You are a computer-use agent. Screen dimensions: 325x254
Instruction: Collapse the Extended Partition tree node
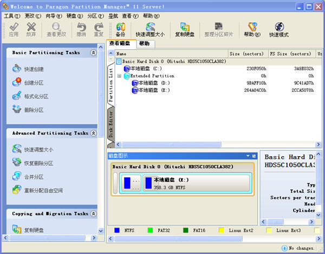pos(119,76)
